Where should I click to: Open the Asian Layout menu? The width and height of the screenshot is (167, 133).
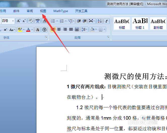[x=92, y=21]
